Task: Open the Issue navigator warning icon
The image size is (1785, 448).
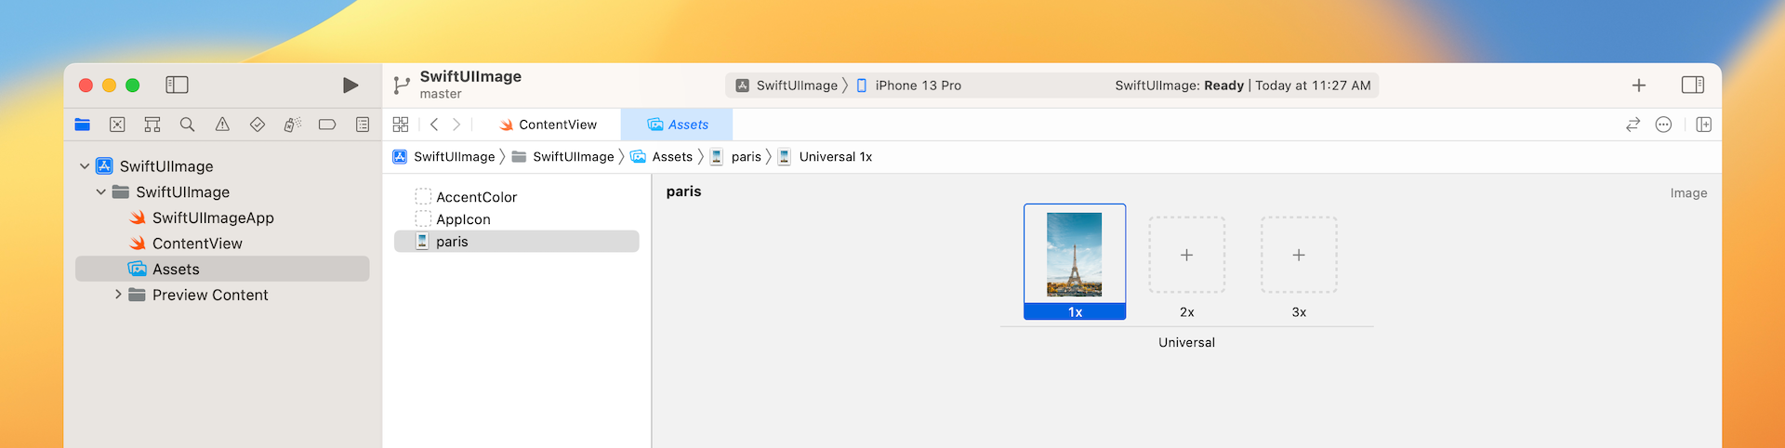Action: [222, 125]
